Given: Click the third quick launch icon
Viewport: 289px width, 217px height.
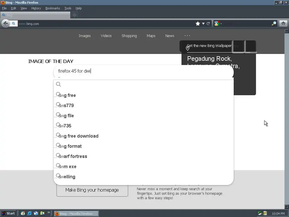Looking at the screenshot, I should (36, 213).
